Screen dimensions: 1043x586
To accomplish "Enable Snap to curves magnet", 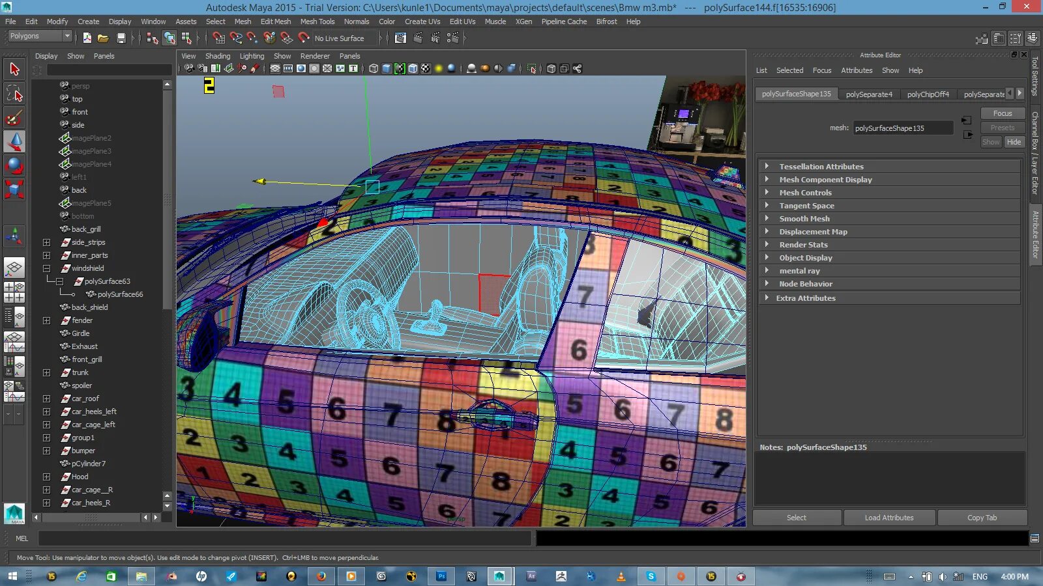I will pyautogui.click(x=236, y=38).
